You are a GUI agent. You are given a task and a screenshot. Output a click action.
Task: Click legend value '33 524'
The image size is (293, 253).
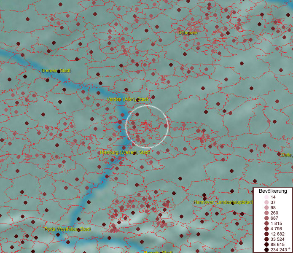pyautogui.click(x=277, y=239)
